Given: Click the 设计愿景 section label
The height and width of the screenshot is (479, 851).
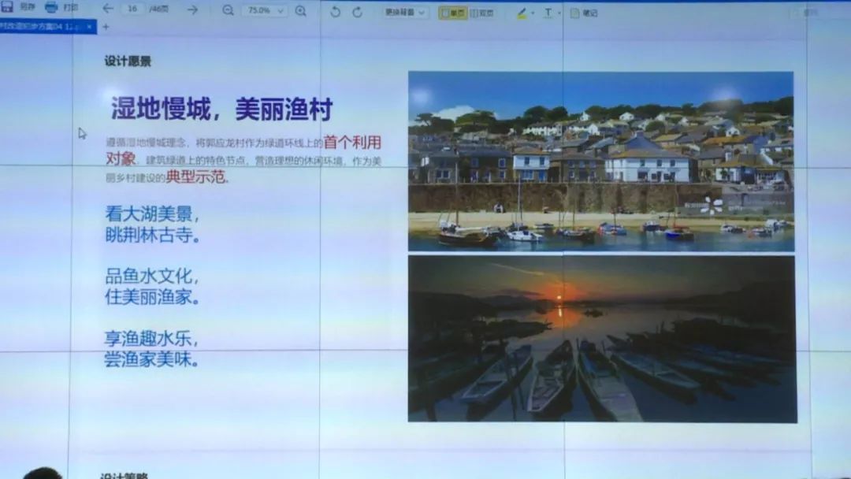Looking at the screenshot, I should point(128,61).
